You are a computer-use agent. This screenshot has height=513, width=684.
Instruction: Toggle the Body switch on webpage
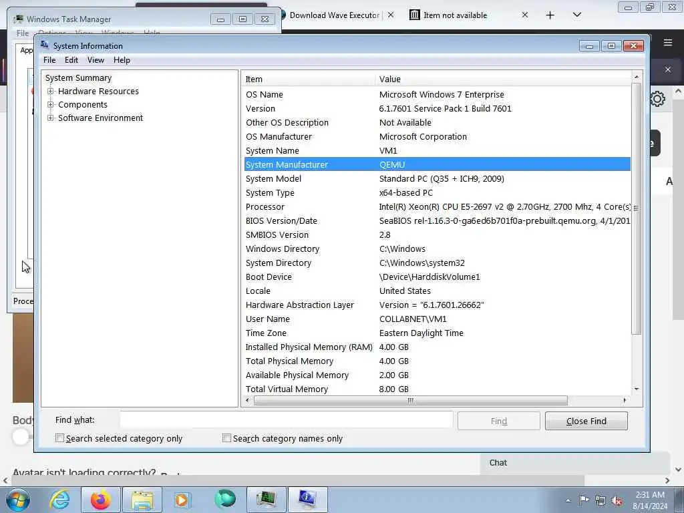point(21,437)
